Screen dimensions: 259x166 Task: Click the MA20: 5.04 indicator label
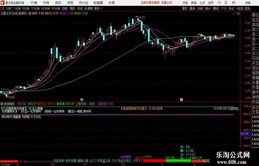[x=66, y=13]
